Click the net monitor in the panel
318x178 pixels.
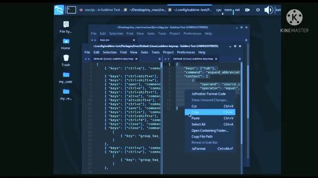238,10
